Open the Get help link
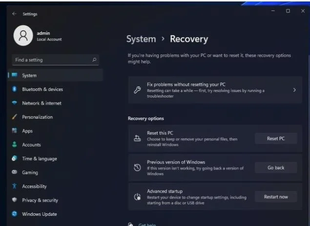This screenshot has width=310, height=226. pyautogui.click(x=147, y=225)
